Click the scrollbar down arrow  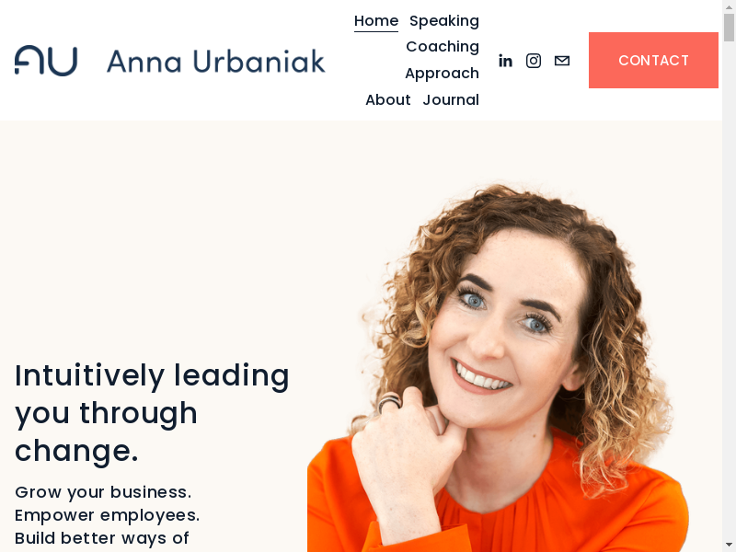729,546
